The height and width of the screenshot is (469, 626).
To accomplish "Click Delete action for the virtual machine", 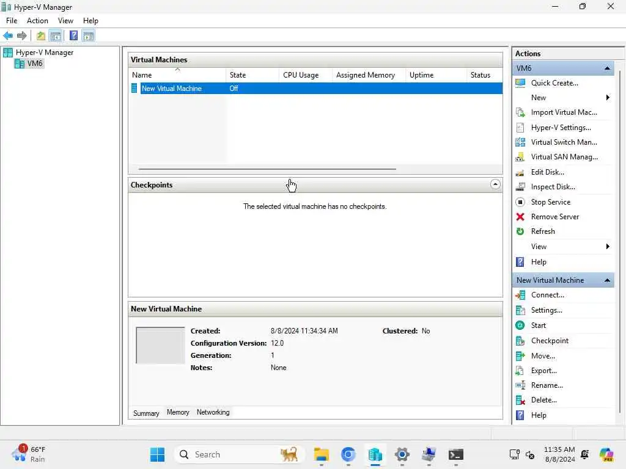I will click(543, 400).
